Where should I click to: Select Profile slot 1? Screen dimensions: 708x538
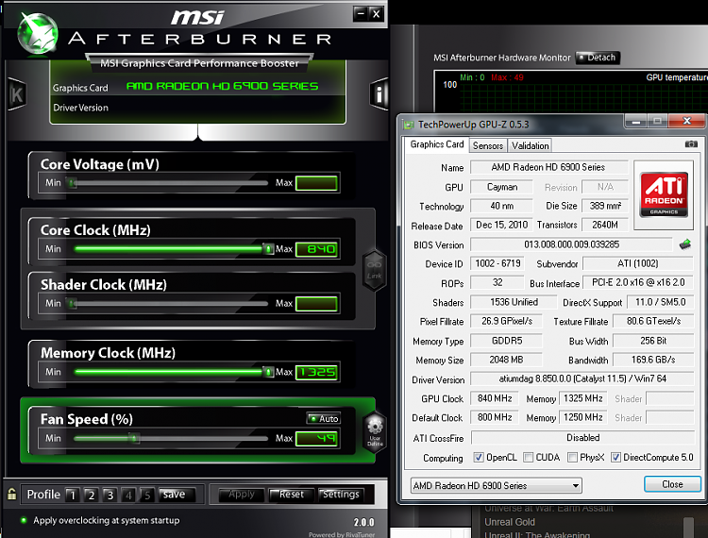tap(72, 496)
